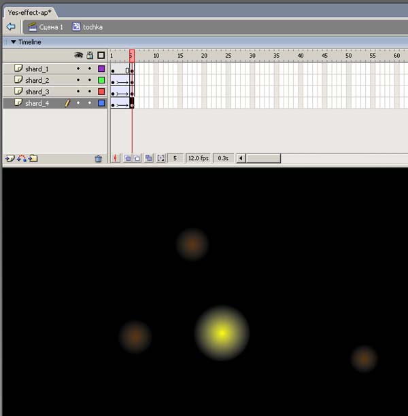
Task: Add a motion guide layer
Action: (21, 158)
